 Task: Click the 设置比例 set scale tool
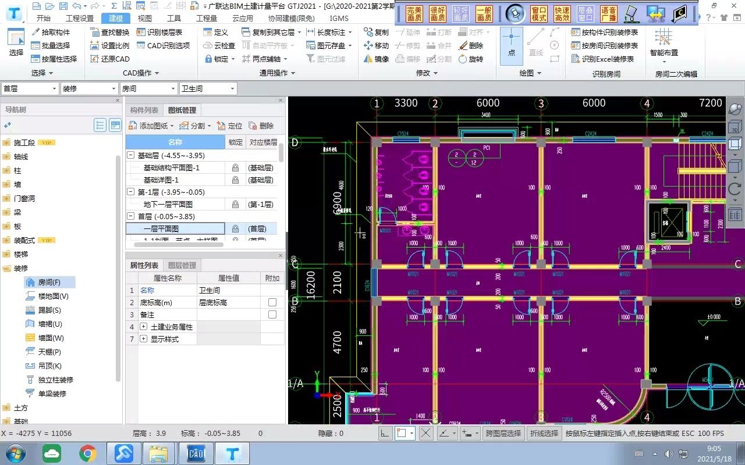point(110,45)
